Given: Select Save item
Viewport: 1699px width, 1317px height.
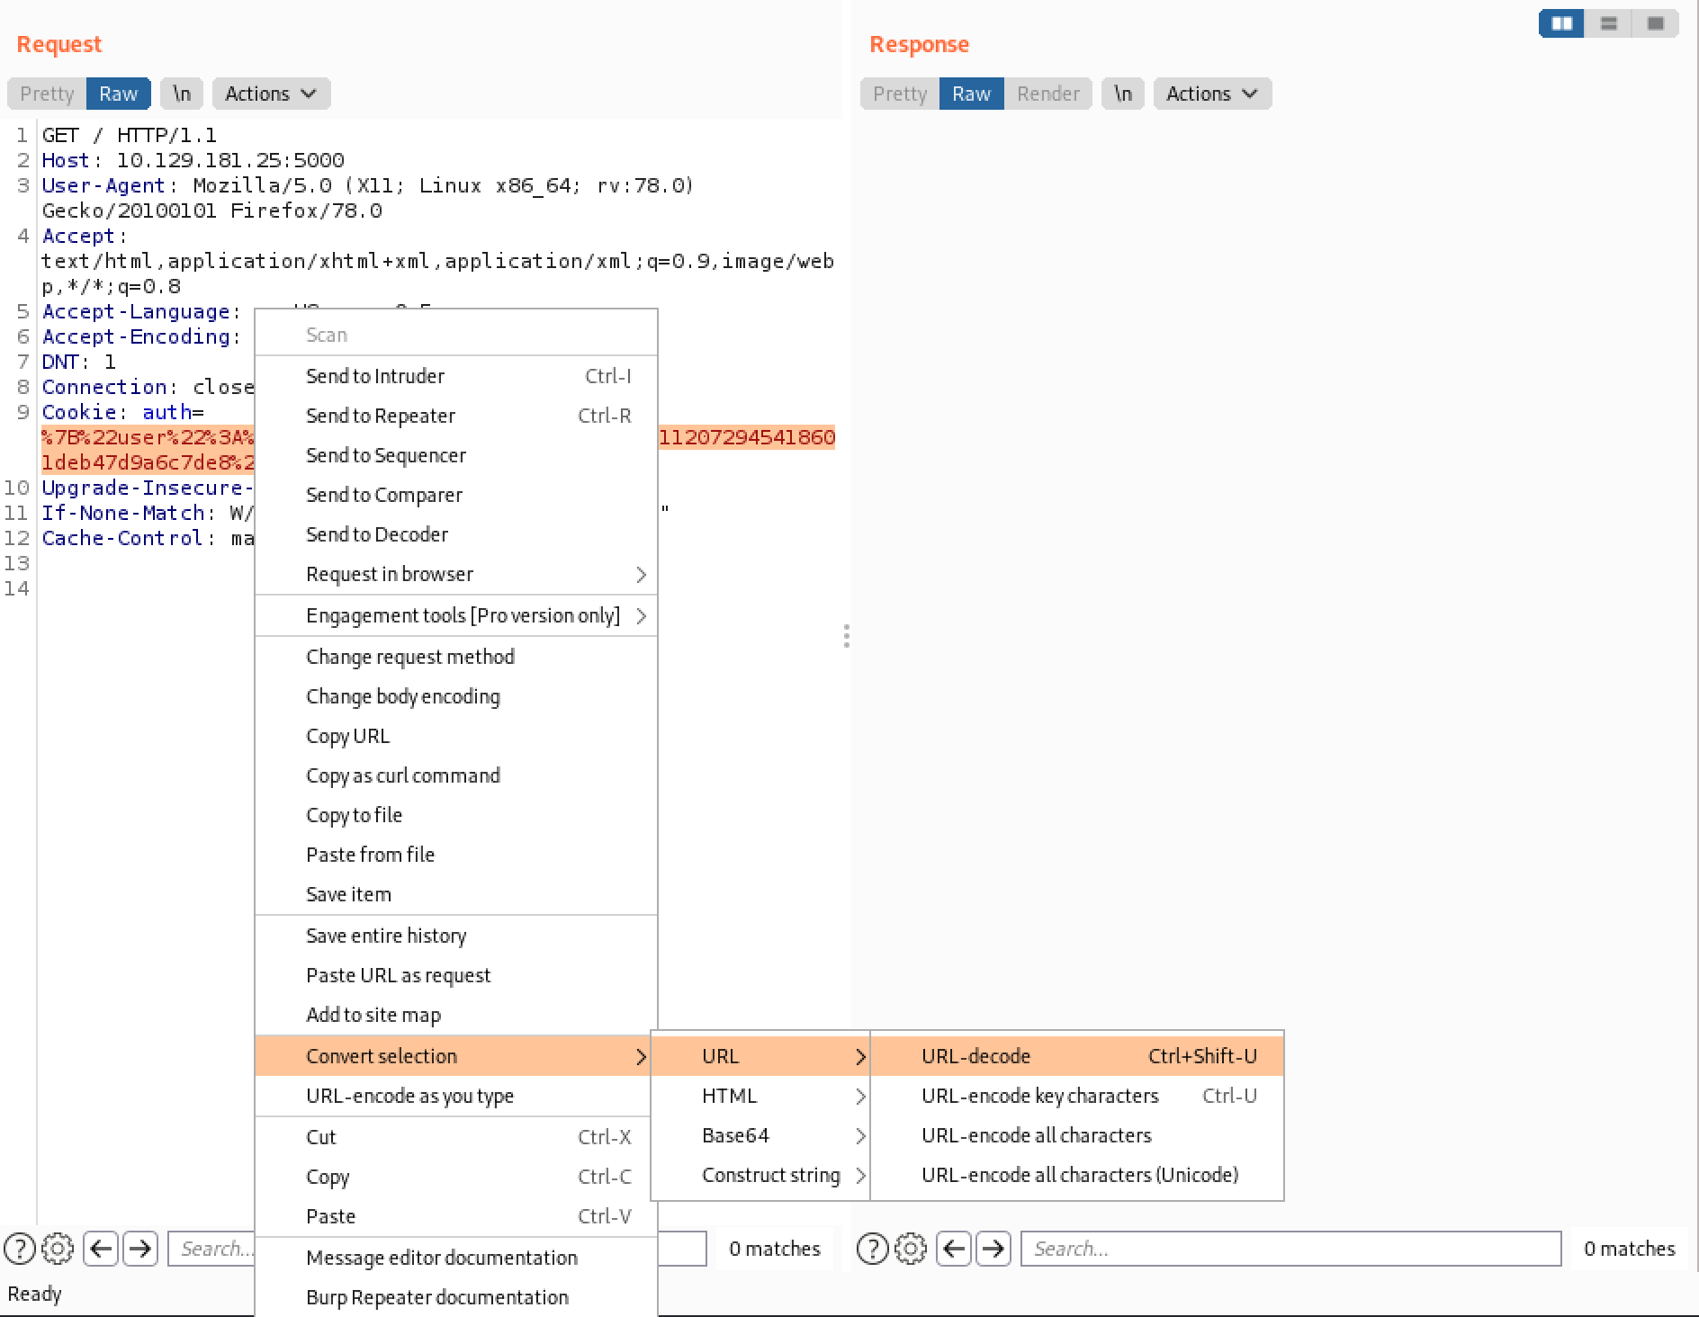Looking at the screenshot, I should [456, 894].
